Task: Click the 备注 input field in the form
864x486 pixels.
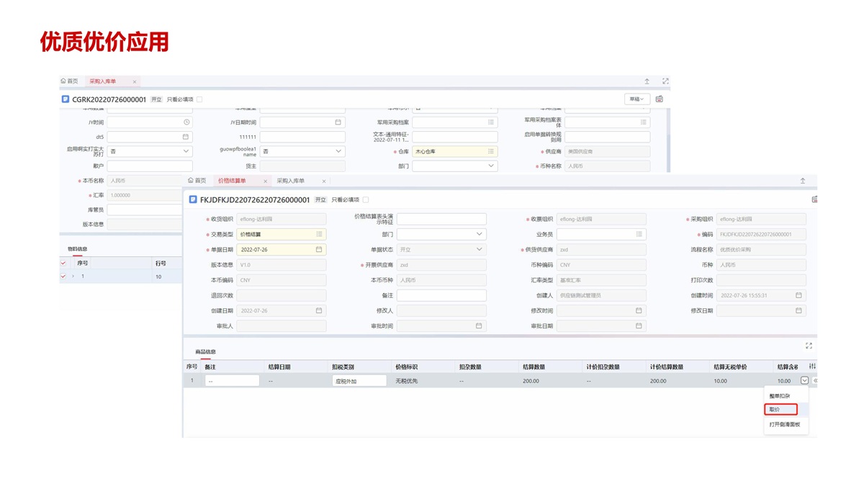Action: click(x=441, y=295)
